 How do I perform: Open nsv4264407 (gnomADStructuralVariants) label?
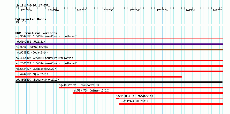(x=44, y=58)
